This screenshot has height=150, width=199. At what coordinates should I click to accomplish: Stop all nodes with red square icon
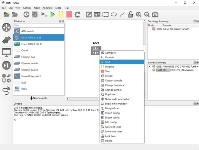click(69, 15)
